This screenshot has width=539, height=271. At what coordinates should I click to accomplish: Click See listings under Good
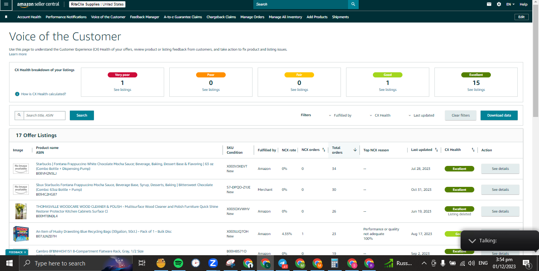(387, 90)
